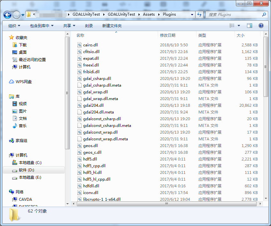Click the file list vertical scrollbar thumb

[266, 67]
